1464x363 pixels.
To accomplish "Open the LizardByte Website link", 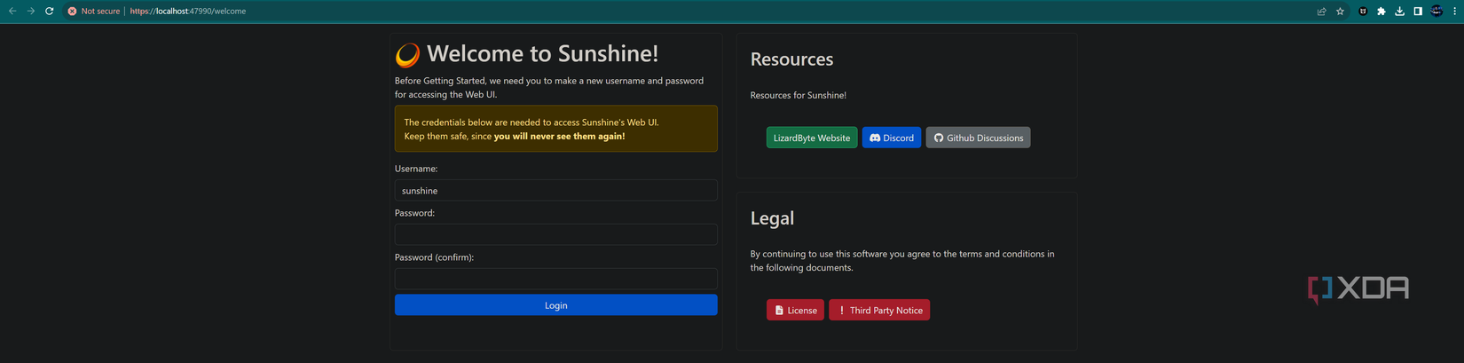I will point(812,138).
